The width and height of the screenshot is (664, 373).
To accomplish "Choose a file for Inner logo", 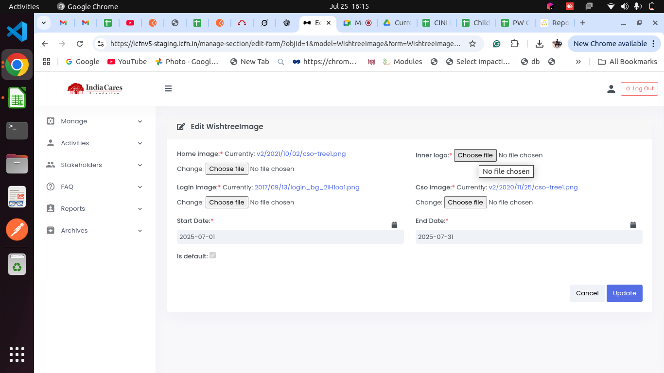I will pyautogui.click(x=475, y=155).
